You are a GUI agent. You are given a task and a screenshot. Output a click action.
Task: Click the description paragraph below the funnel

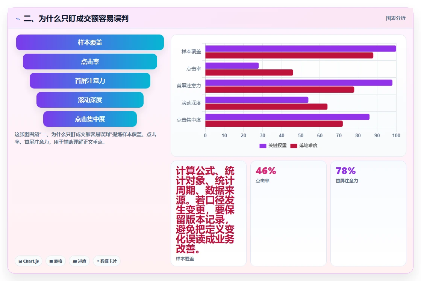[85, 138]
